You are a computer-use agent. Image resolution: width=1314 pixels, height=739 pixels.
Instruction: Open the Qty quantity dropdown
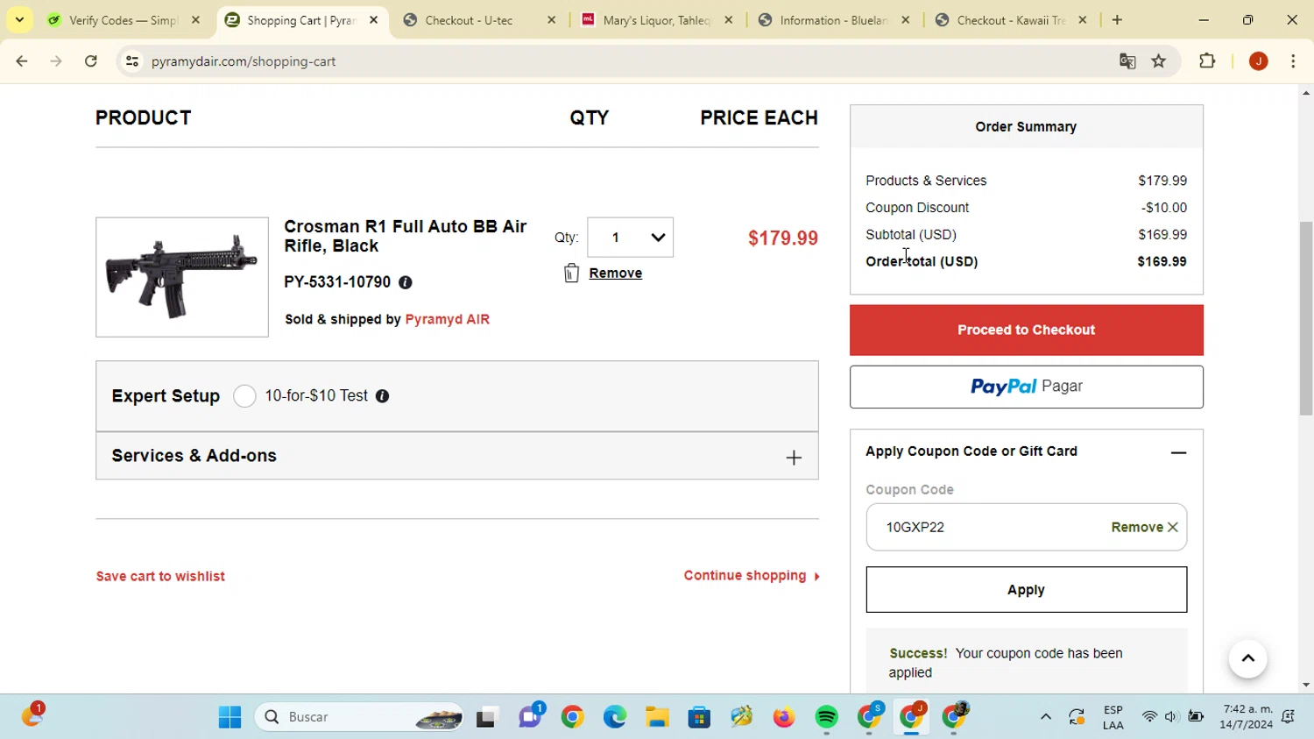coord(630,238)
